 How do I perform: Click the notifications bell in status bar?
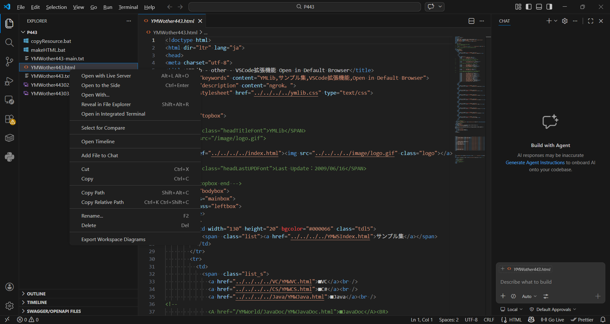(x=603, y=320)
